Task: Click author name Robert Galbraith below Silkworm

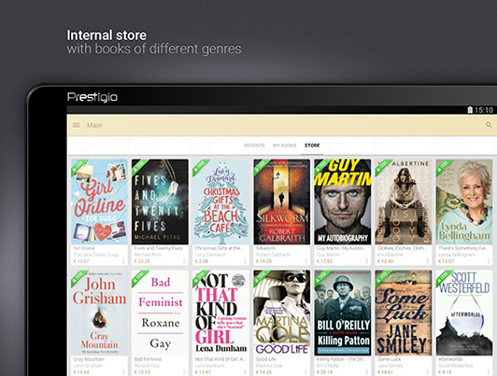Action: click(273, 255)
